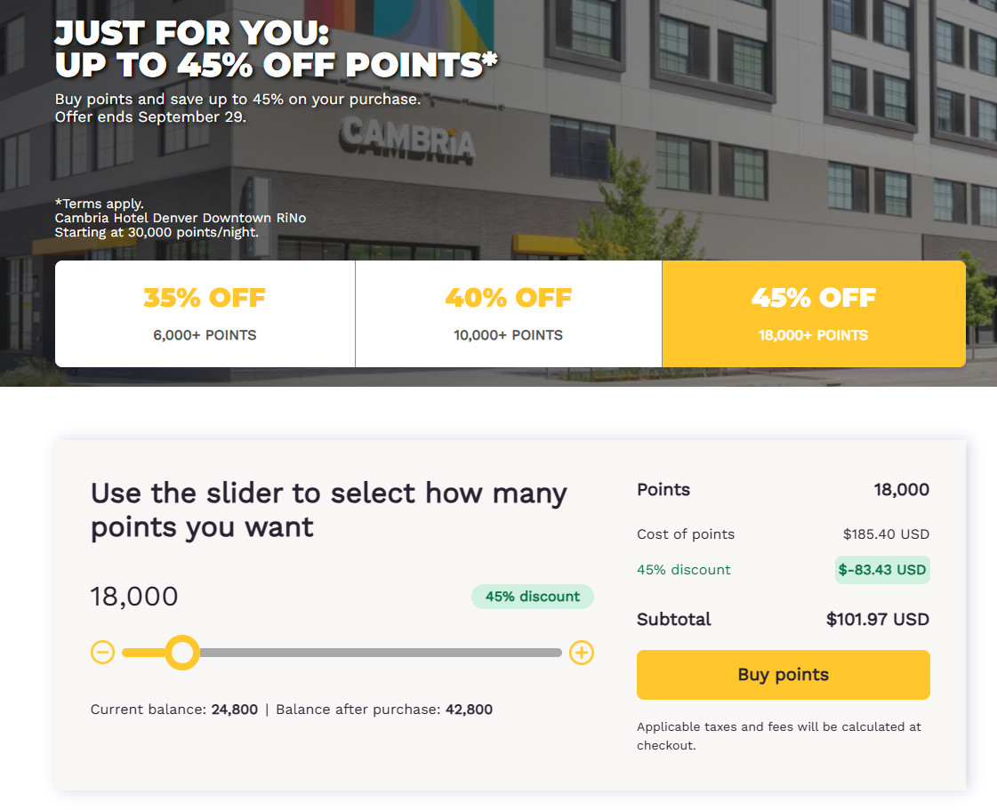The width and height of the screenshot is (997, 810).
Task: Click the $-83.43 USD discount amount
Action: (x=882, y=570)
